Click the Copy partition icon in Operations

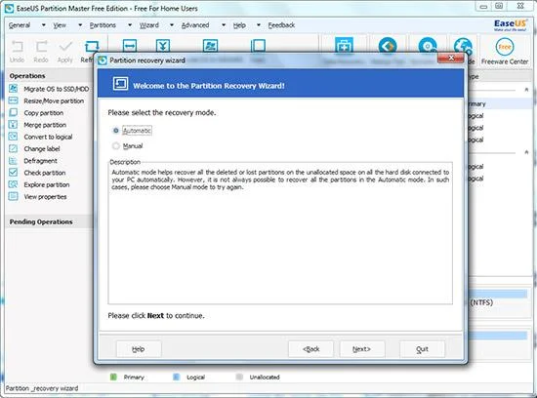tap(13, 112)
